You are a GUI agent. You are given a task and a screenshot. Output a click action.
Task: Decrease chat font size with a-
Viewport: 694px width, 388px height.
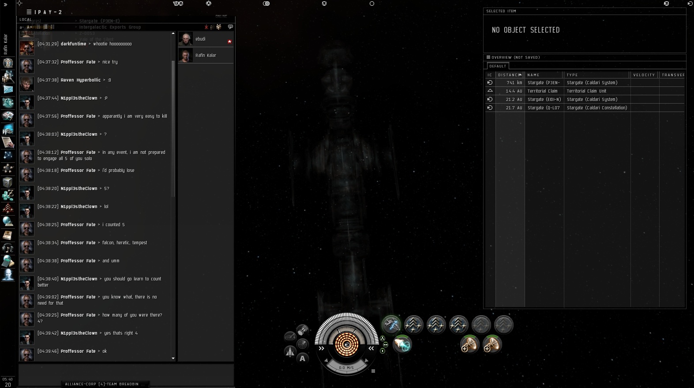pos(22,27)
